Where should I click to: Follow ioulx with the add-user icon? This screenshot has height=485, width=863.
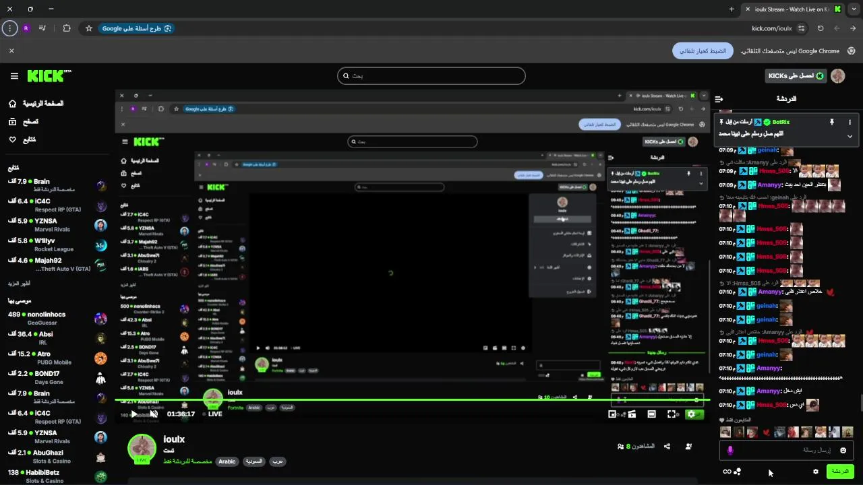pos(688,446)
